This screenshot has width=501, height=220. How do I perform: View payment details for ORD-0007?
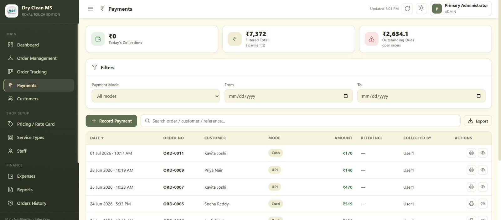tap(483, 187)
